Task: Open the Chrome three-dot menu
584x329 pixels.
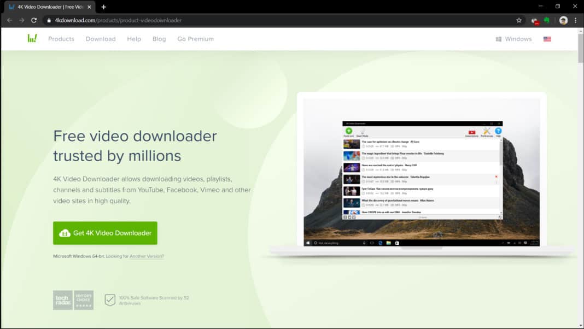Action: pyautogui.click(x=576, y=20)
